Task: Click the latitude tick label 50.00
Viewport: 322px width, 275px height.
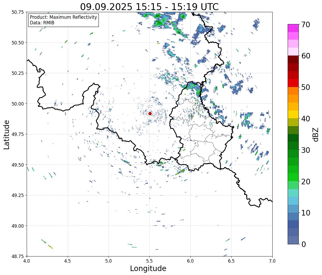Action: [x=18, y=104]
